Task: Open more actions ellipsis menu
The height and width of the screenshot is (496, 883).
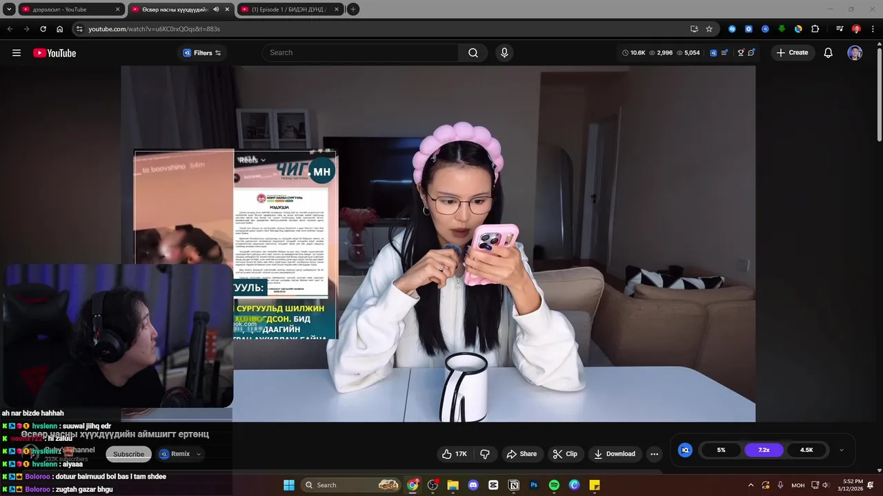Action: tap(654, 454)
